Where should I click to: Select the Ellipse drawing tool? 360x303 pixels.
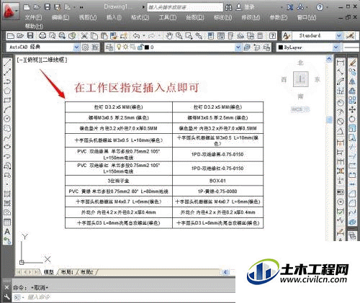tap(7, 147)
